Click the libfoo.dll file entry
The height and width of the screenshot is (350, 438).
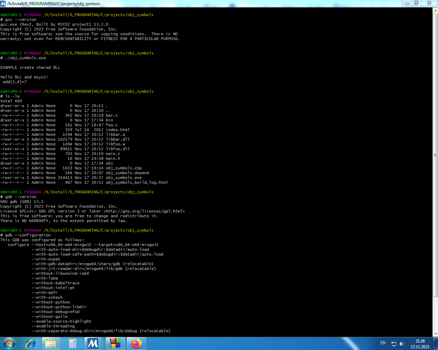click(x=65, y=149)
